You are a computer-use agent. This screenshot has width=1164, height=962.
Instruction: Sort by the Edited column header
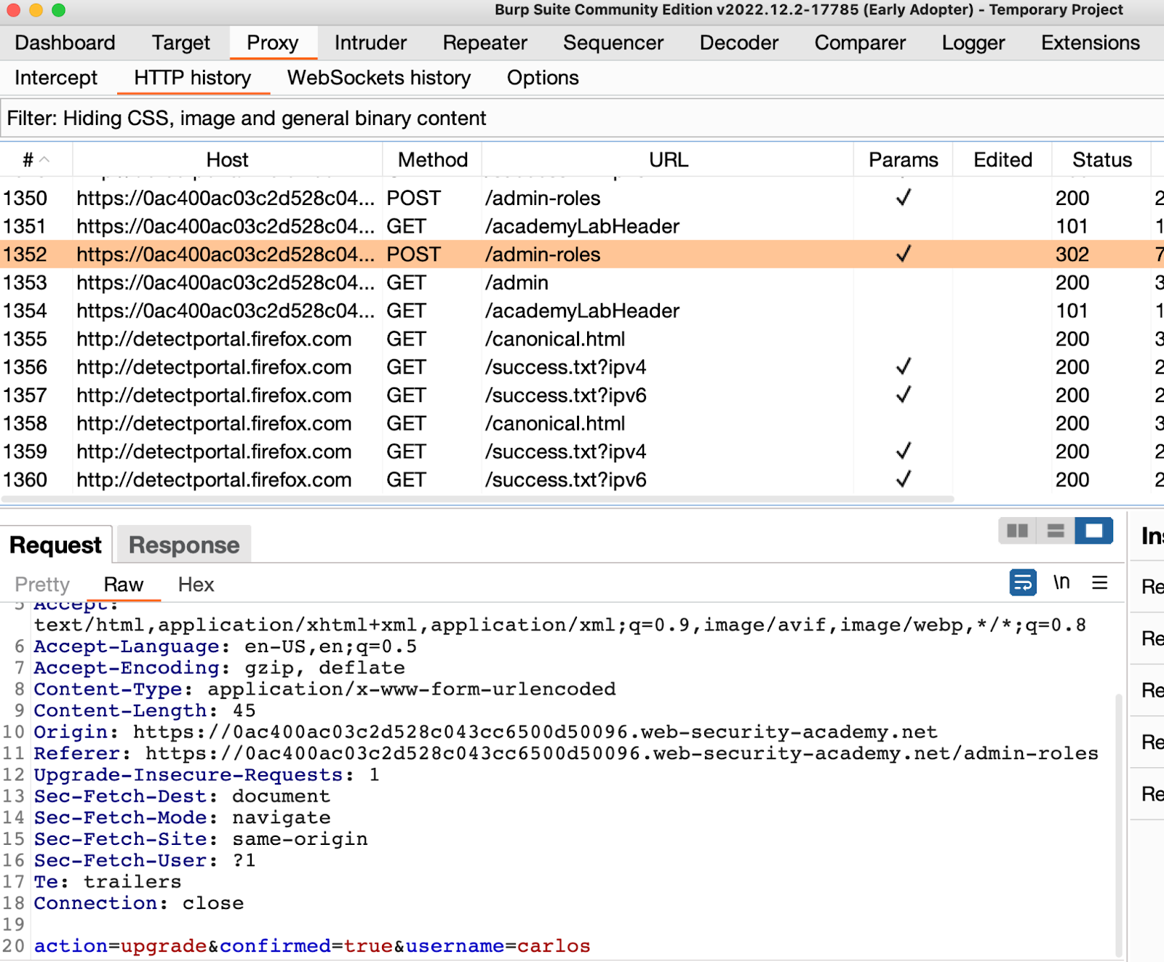[1002, 159]
